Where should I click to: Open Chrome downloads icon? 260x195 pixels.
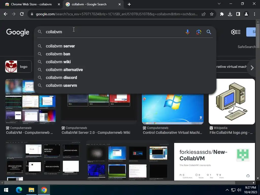(230, 14)
